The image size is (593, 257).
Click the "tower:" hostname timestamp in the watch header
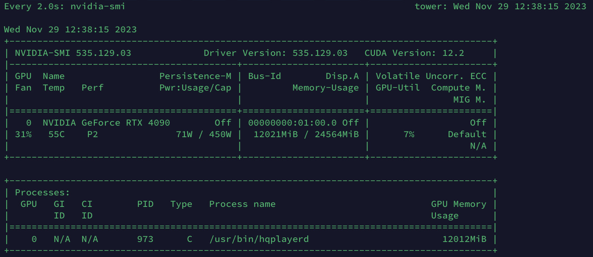[501, 7]
